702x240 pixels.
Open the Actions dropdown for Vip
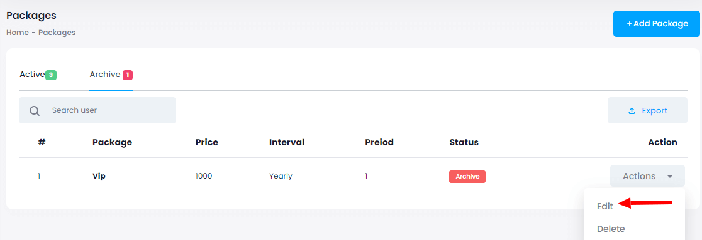pos(647,176)
